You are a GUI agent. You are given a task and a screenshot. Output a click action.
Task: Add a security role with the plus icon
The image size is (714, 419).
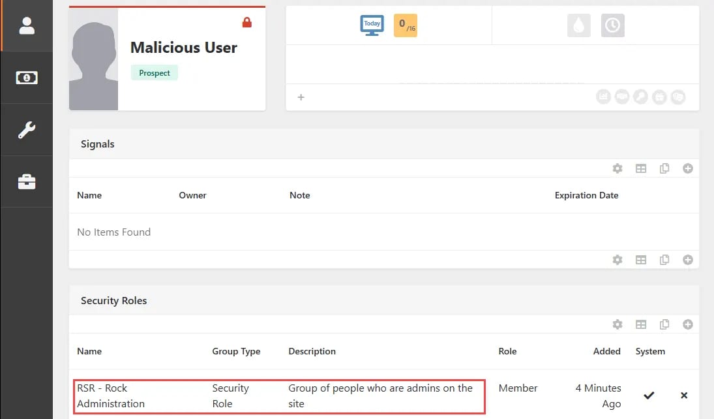coord(687,324)
